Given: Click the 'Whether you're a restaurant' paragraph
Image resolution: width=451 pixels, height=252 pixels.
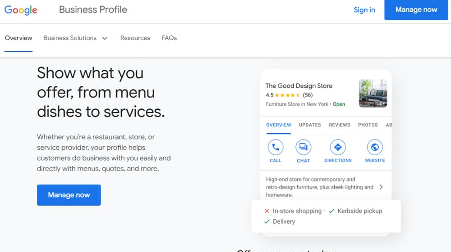Looking at the screenshot, I should click(x=104, y=153).
